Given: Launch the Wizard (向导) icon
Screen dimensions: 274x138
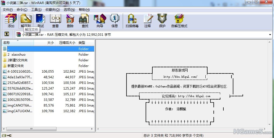Looking at the screenshot, I should pyautogui.click(x=100, y=21).
